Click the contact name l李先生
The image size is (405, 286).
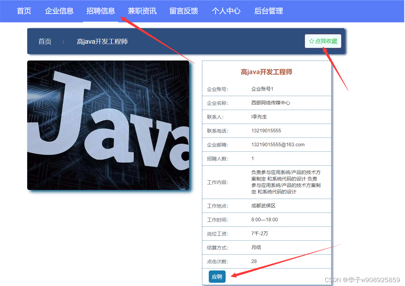tap(259, 117)
